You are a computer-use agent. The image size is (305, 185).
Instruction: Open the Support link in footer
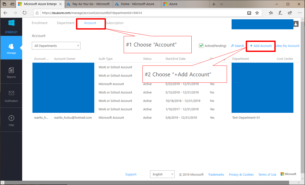point(131,174)
